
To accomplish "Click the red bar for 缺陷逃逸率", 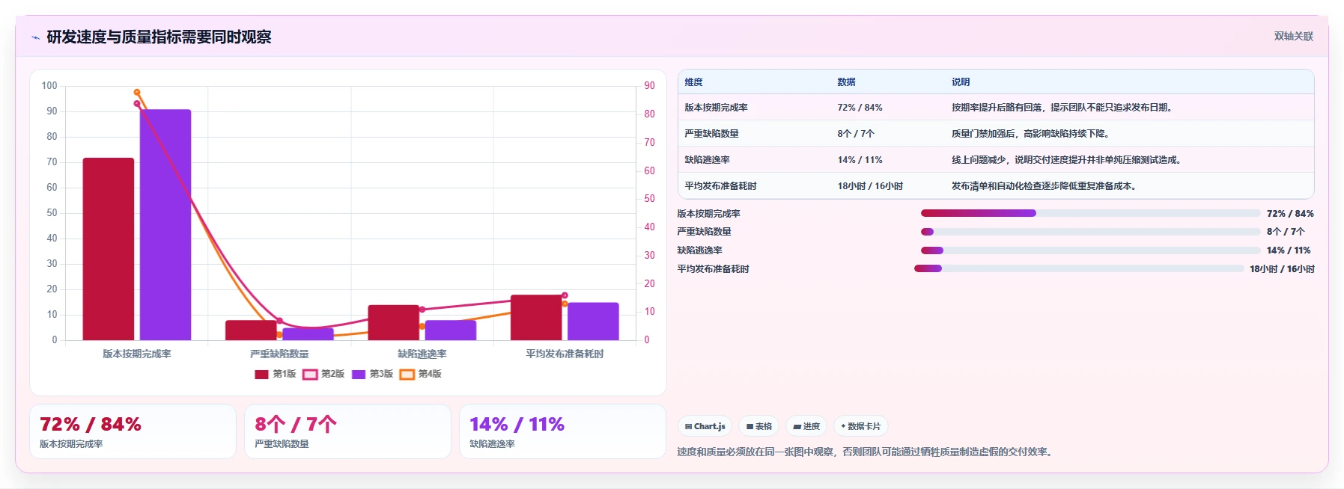I will [x=394, y=322].
